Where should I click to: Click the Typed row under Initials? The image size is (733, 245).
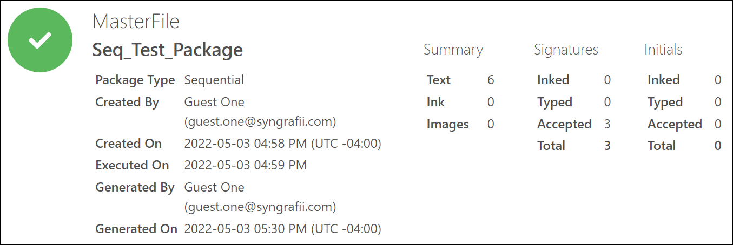[x=684, y=102]
